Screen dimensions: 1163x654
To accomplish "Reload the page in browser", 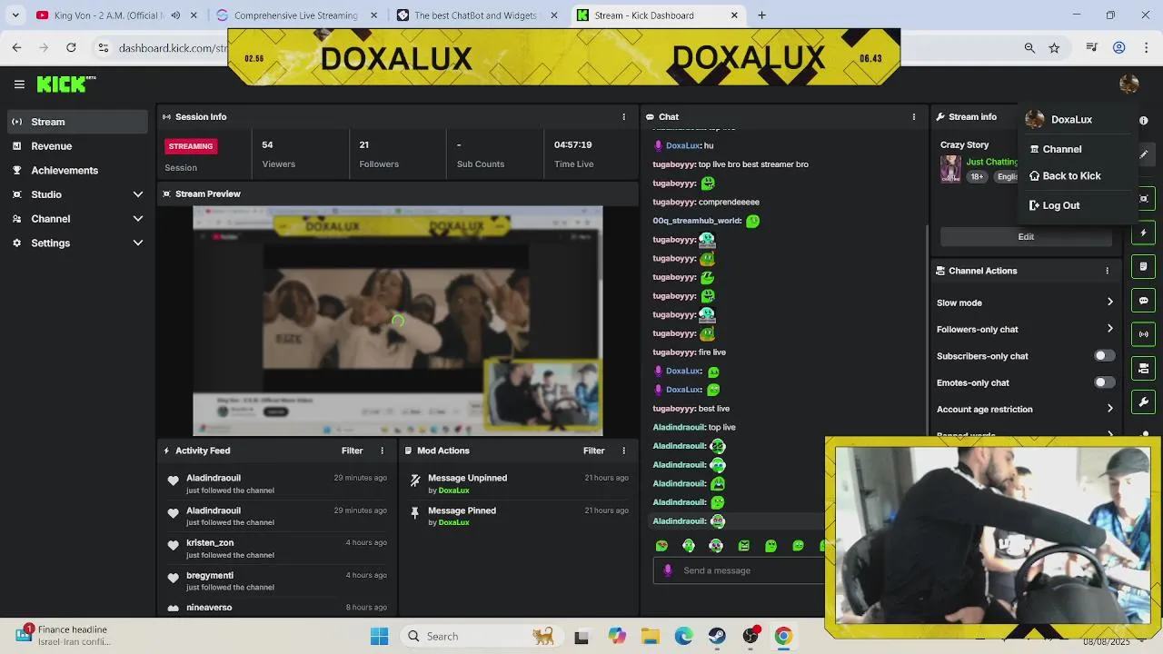I will 71,48.
